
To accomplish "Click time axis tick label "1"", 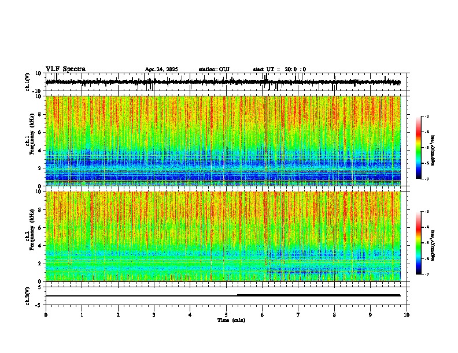I will pyautogui.click(x=82, y=315).
